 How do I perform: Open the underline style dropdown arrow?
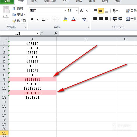[x=47, y=19]
